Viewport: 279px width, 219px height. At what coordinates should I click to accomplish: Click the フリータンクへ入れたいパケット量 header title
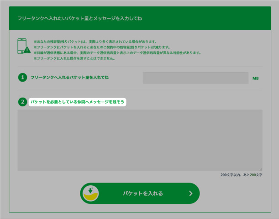click(79, 18)
